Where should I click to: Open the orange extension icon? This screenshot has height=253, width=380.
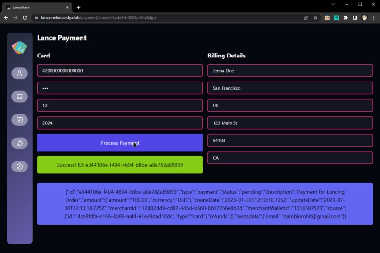click(327, 18)
